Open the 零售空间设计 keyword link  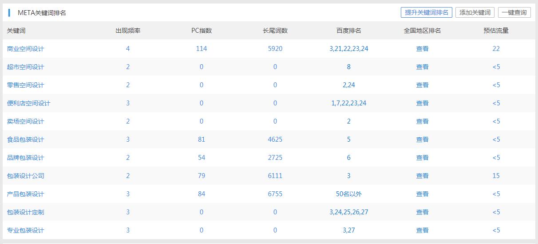pyautogui.click(x=26, y=85)
